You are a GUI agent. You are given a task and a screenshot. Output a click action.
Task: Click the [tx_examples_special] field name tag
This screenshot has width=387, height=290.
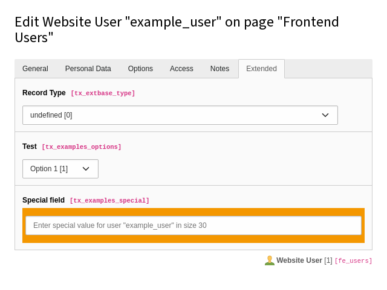[x=109, y=201]
